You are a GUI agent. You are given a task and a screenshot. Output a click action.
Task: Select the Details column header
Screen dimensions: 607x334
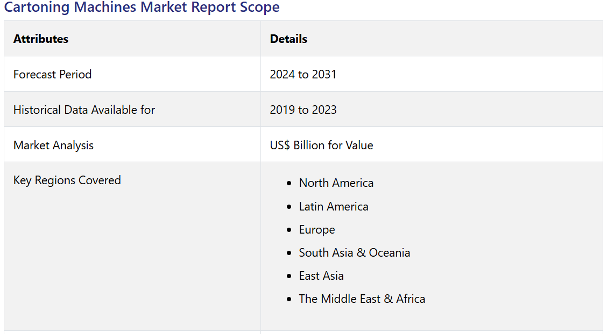pos(288,39)
